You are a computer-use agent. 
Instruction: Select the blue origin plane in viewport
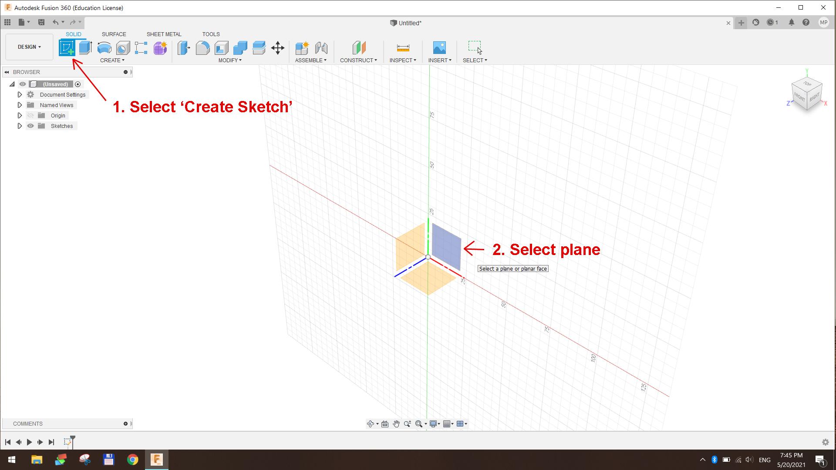[447, 246]
